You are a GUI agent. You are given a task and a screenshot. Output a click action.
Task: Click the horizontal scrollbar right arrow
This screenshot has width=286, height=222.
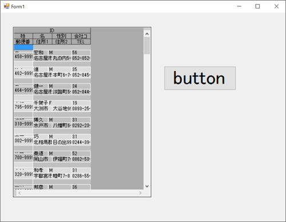click(140, 193)
